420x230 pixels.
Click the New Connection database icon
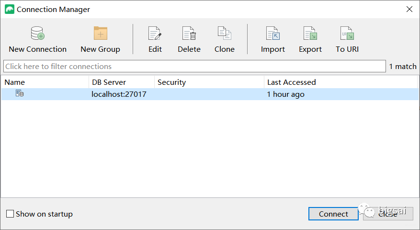coord(37,34)
